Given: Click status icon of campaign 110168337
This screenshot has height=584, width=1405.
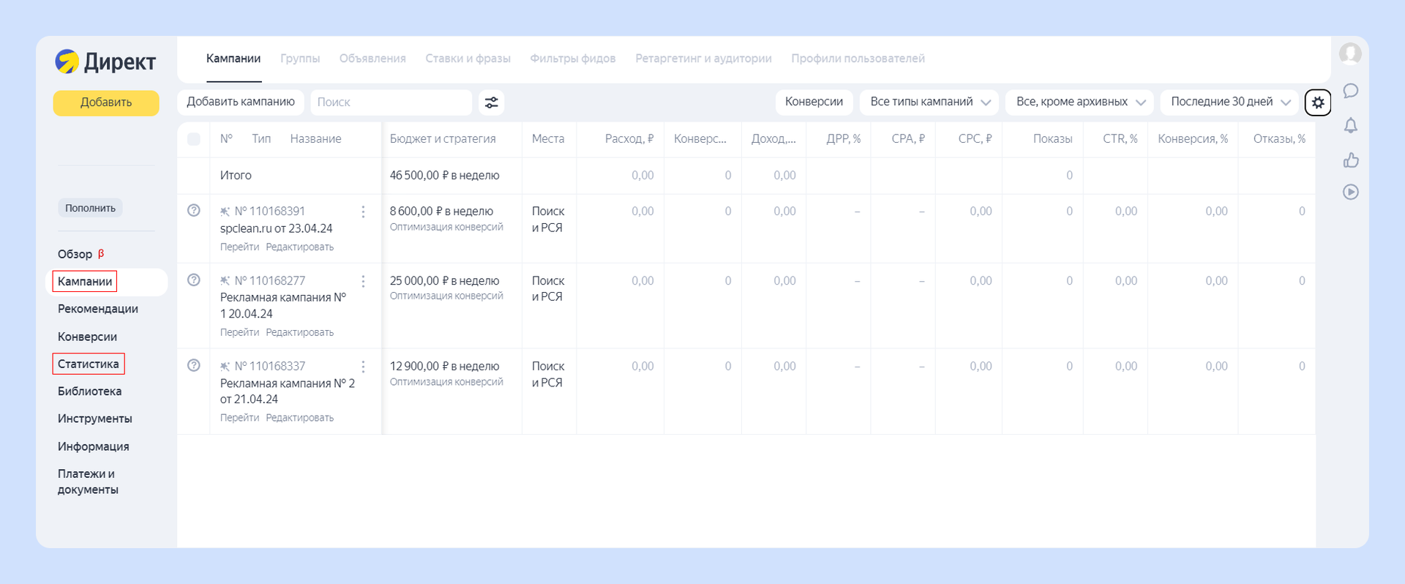Looking at the screenshot, I should 194,366.
